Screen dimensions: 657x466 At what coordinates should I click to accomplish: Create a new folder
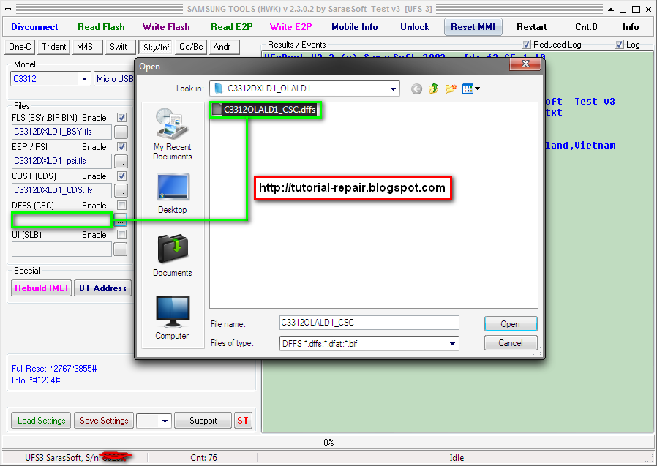[x=450, y=88]
